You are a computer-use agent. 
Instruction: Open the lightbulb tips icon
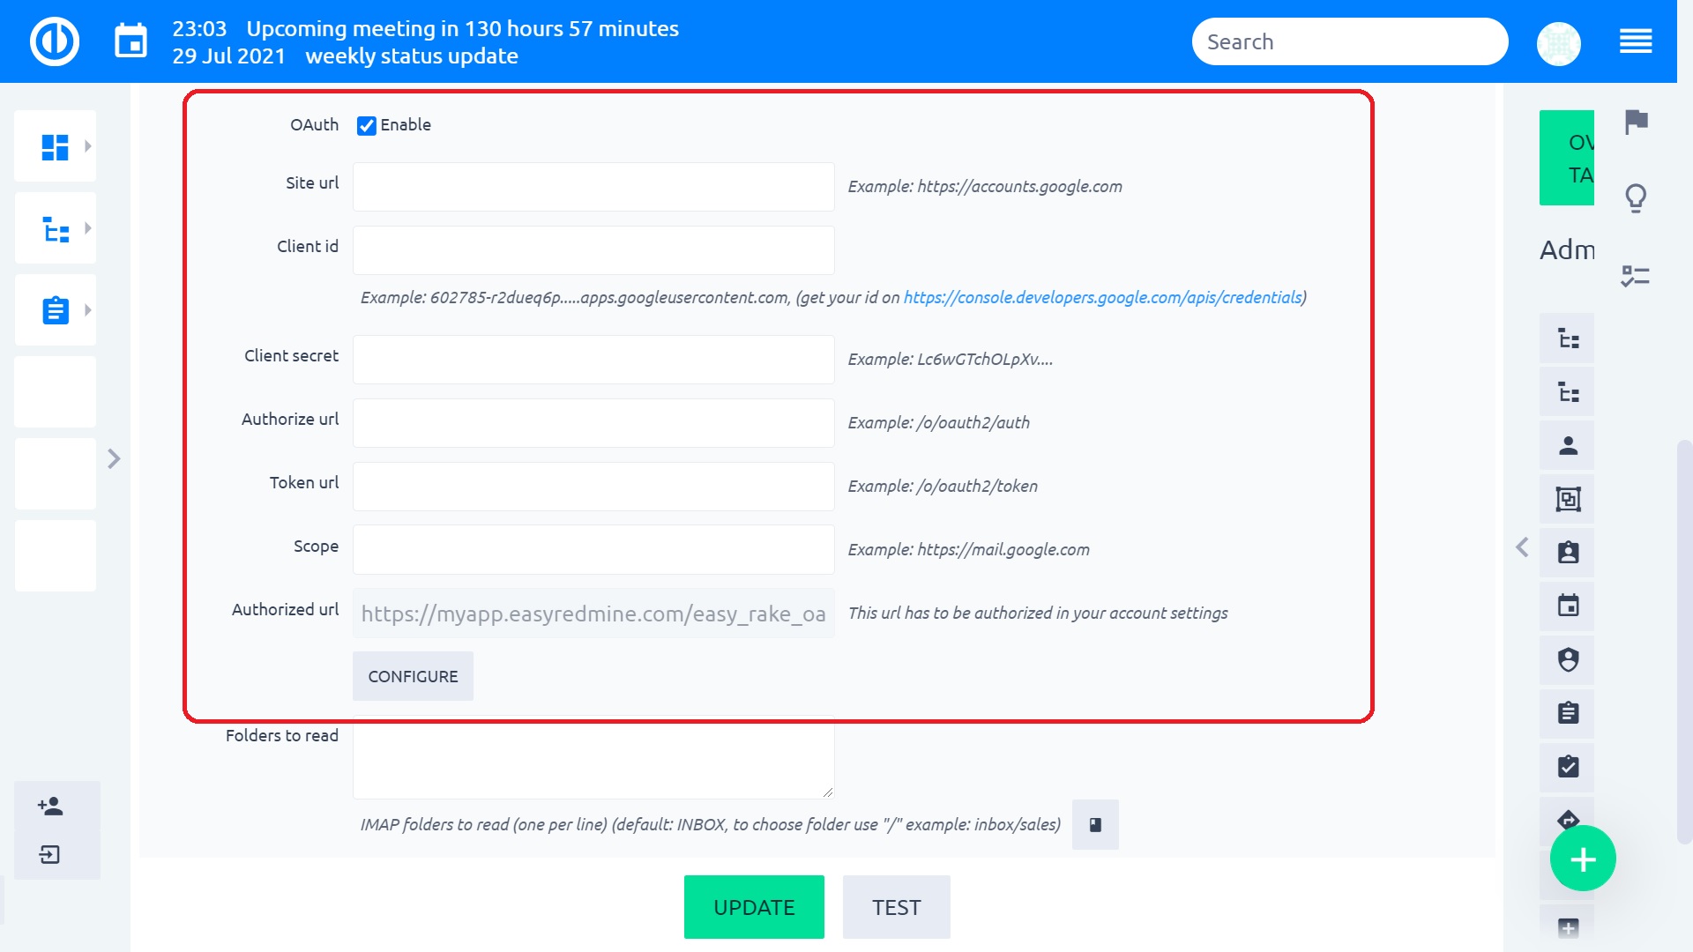[1636, 198]
